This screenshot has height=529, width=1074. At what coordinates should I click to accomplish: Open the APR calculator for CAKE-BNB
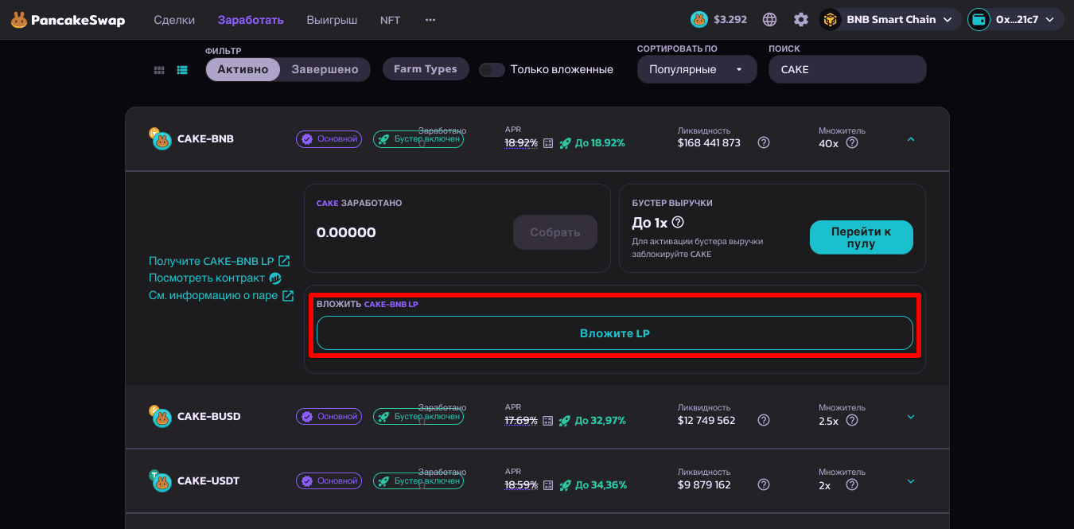click(547, 143)
